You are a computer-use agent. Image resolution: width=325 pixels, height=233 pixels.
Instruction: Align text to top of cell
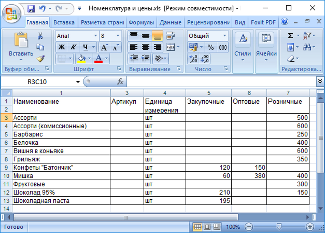click(133, 36)
